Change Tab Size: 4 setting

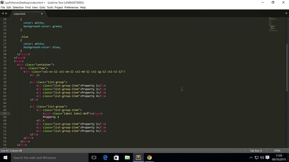pos(256,151)
